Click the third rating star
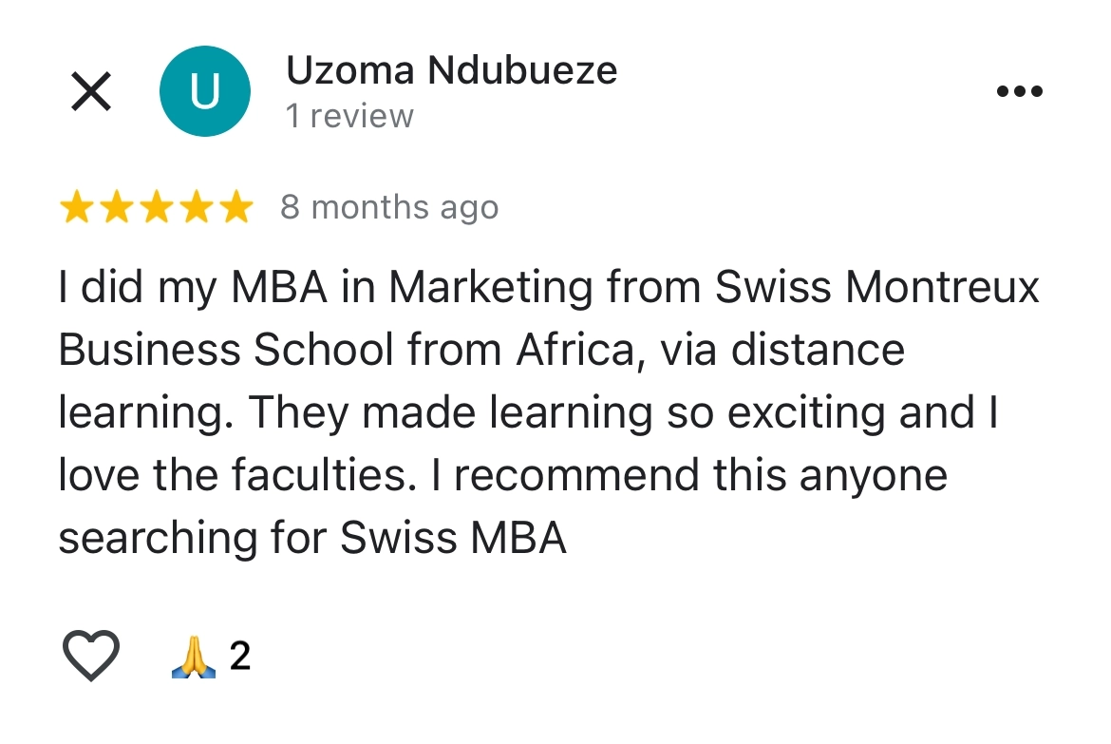Screen dimensions: 1111x744 coord(156,207)
